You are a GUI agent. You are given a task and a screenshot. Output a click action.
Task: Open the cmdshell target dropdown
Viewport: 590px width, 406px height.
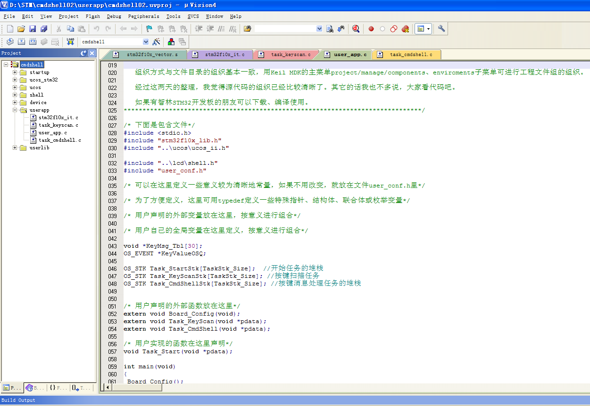[x=146, y=41]
